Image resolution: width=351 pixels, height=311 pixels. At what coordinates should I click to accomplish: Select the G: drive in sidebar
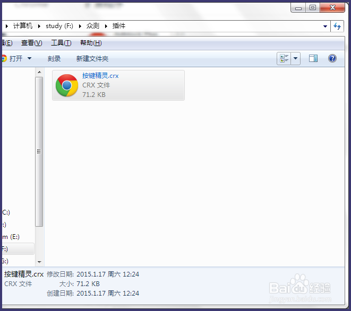[5, 261]
